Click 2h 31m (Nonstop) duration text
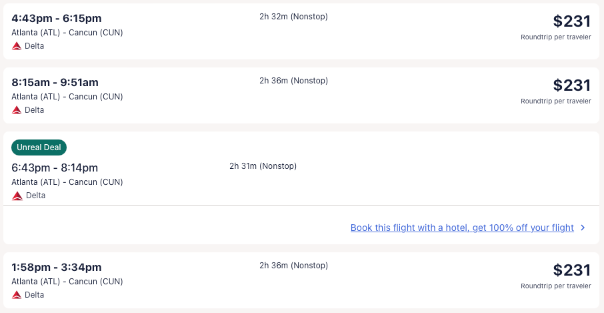Viewport: 604px width, 313px height. click(x=263, y=166)
